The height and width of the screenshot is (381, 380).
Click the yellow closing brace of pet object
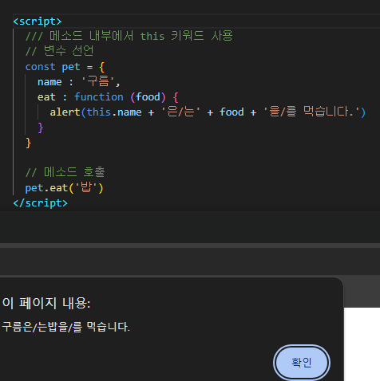click(x=28, y=143)
